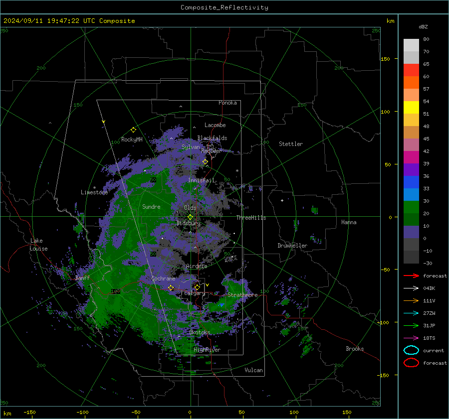Click the yellow diamond at radar center by Olds
The image size is (449, 419).
[x=190, y=217]
